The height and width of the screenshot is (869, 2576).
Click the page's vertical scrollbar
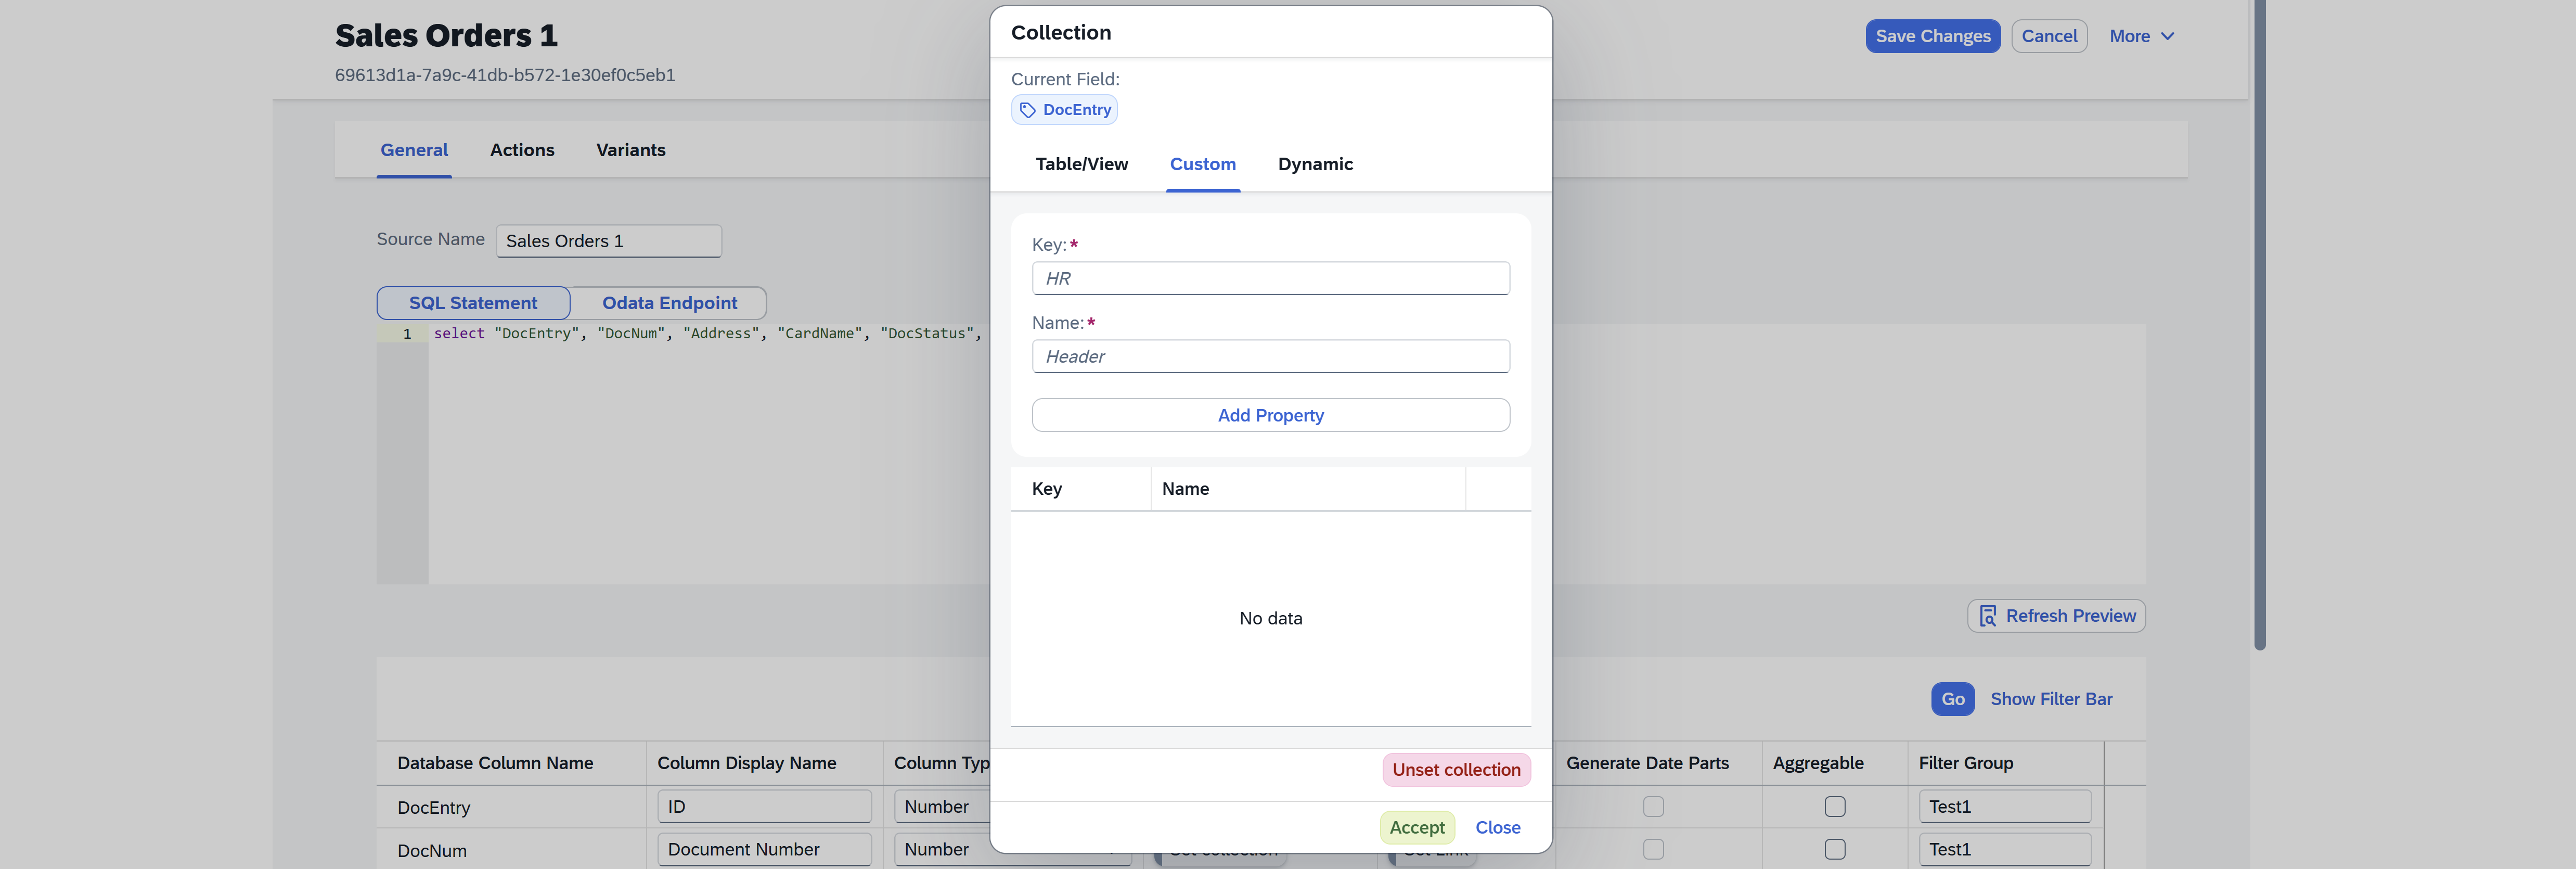coord(2259,324)
